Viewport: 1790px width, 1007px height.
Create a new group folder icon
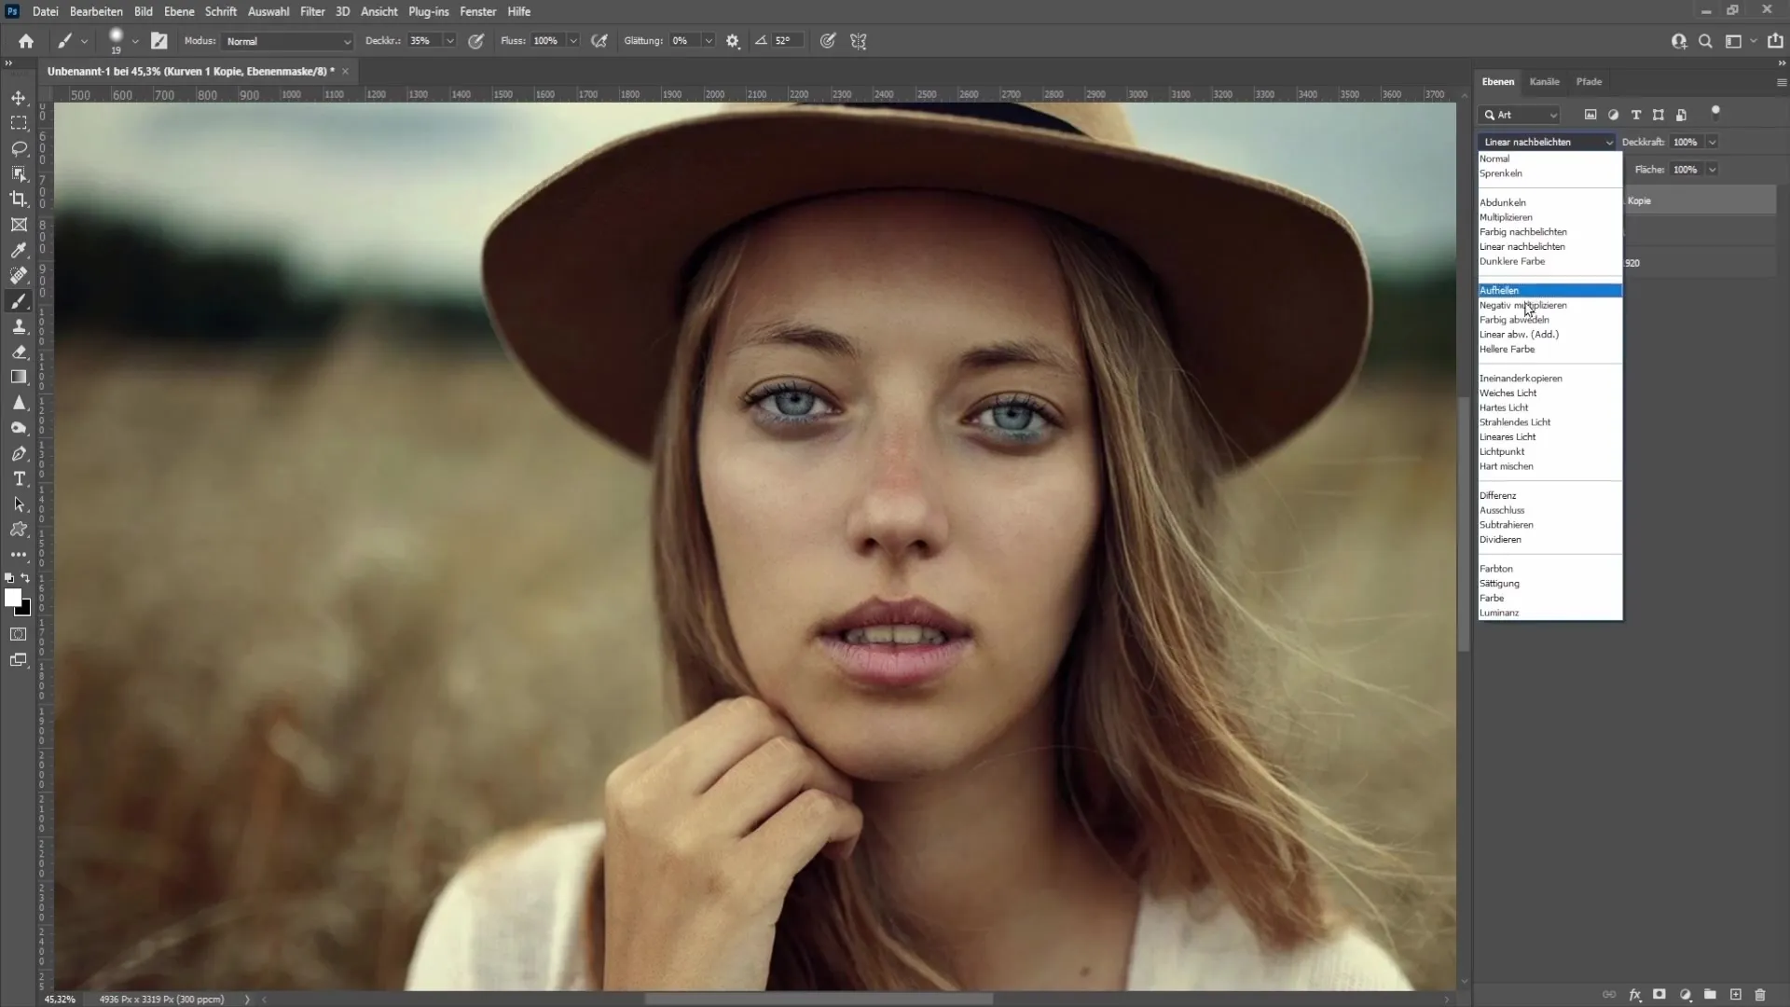click(1710, 995)
